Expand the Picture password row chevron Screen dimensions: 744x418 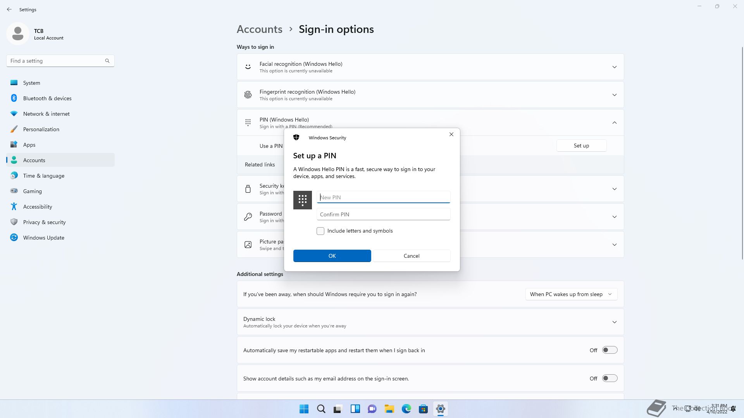tap(614, 245)
